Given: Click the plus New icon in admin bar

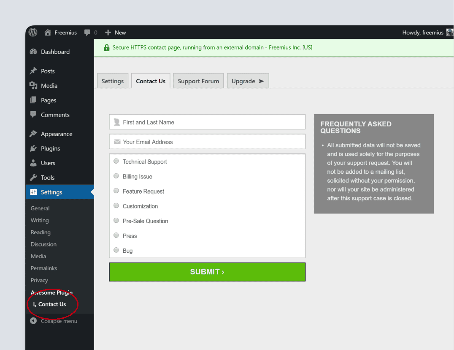Looking at the screenshot, I should pyautogui.click(x=108, y=33).
